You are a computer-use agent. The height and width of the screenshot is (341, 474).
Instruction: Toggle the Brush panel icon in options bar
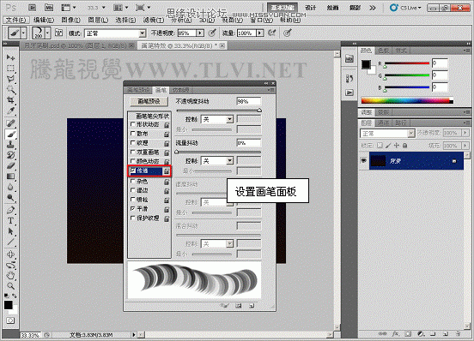[x=59, y=33]
